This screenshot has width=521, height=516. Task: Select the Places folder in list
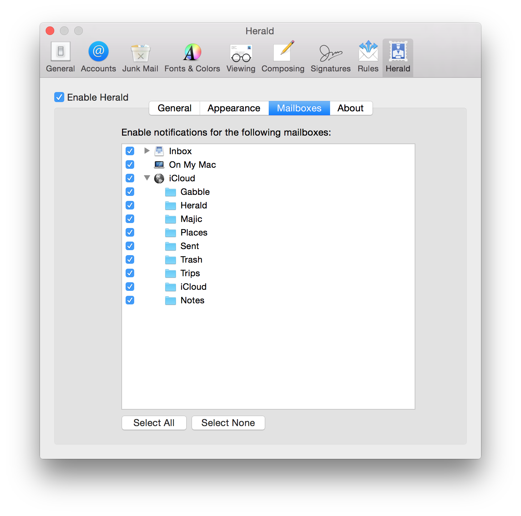coord(194,232)
